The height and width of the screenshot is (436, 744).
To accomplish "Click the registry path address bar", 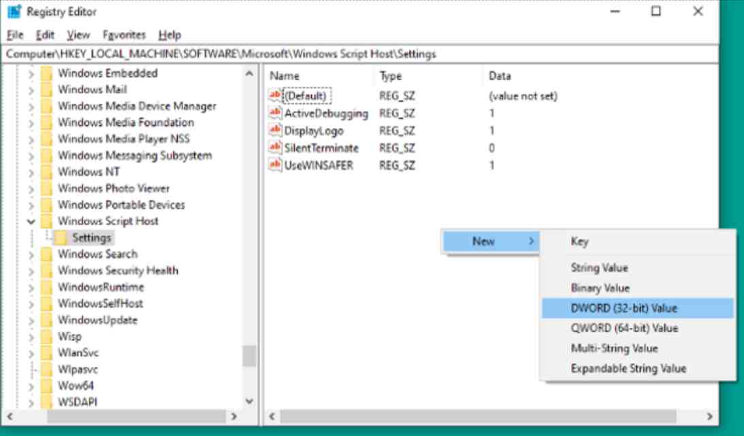I will pyautogui.click(x=359, y=54).
